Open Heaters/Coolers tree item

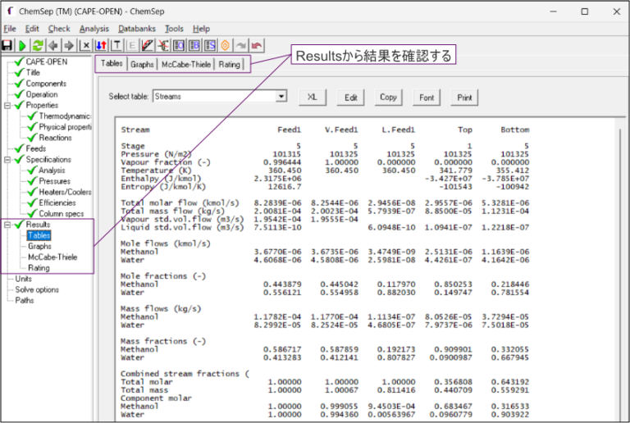pos(65,192)
